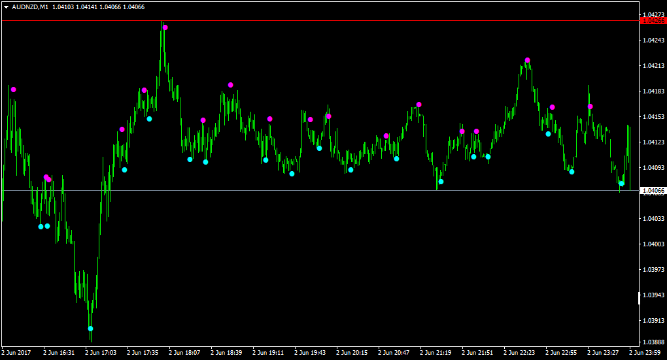Click price scale value 1.04093
Screen dimensions: 667x360
(653, 167)
